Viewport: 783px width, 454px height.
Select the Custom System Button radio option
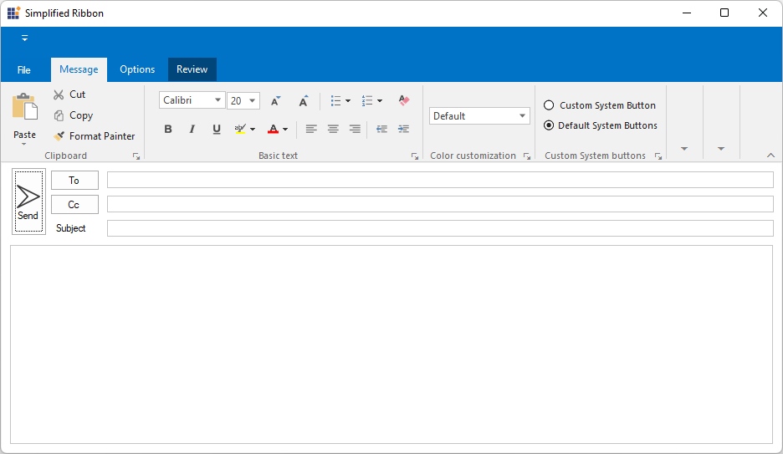pos(549,105)
